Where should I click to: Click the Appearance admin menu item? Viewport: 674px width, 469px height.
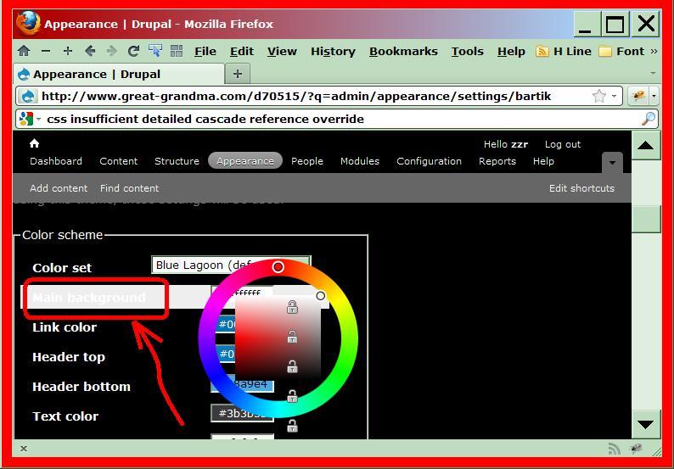(x=245, y=161)
